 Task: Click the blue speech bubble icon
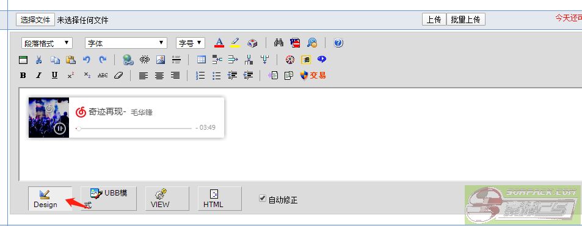click(x=321, y=59)
